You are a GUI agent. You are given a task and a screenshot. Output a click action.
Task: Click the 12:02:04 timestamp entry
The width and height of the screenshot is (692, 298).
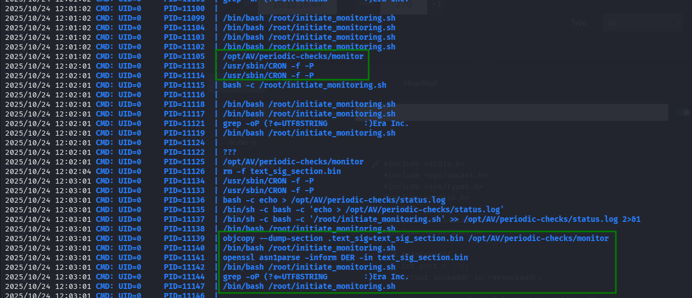(x=48, y=171)
